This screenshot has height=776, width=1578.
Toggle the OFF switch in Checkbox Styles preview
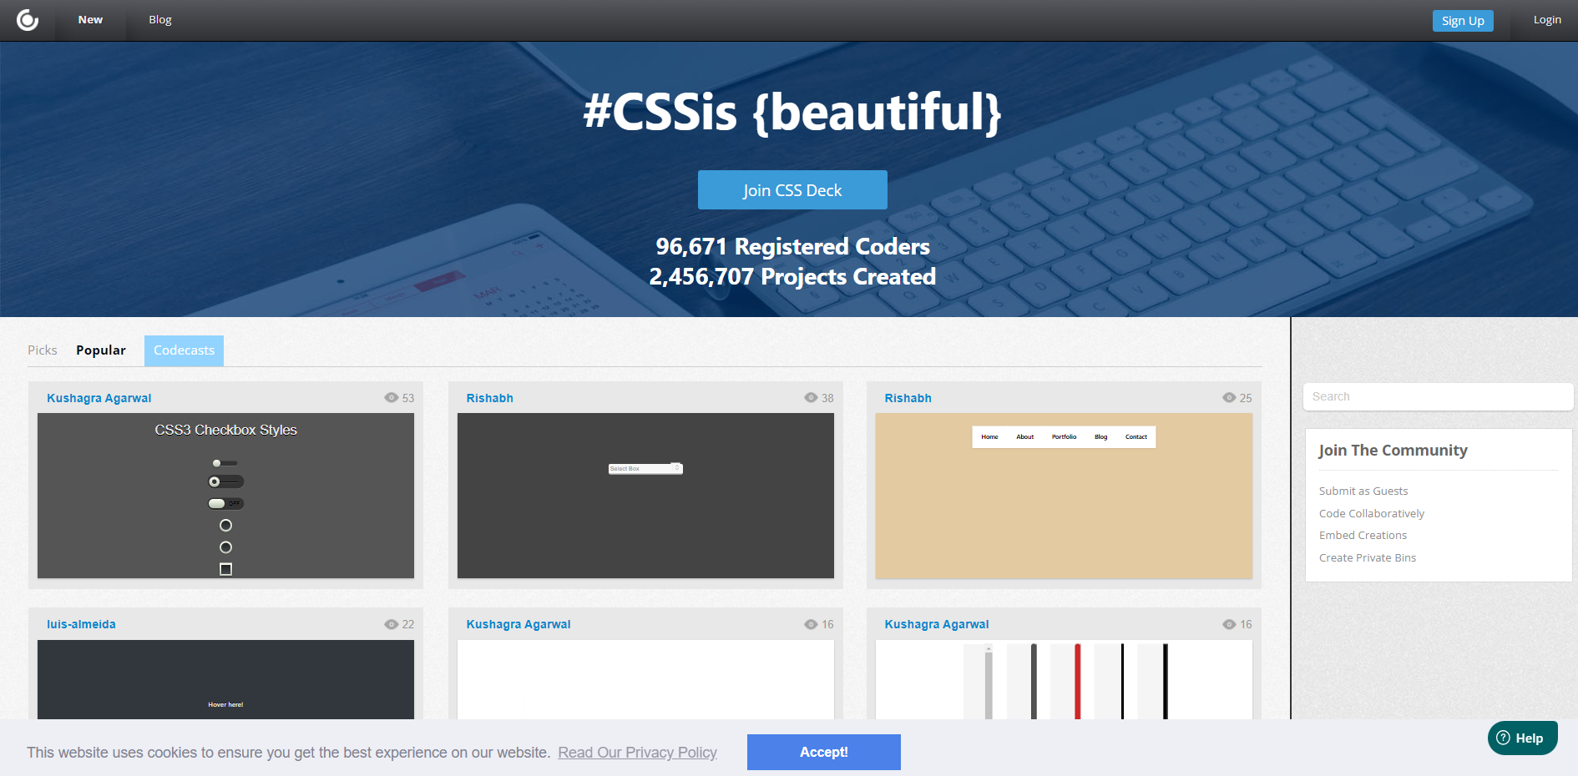click(x=225, y=503)
